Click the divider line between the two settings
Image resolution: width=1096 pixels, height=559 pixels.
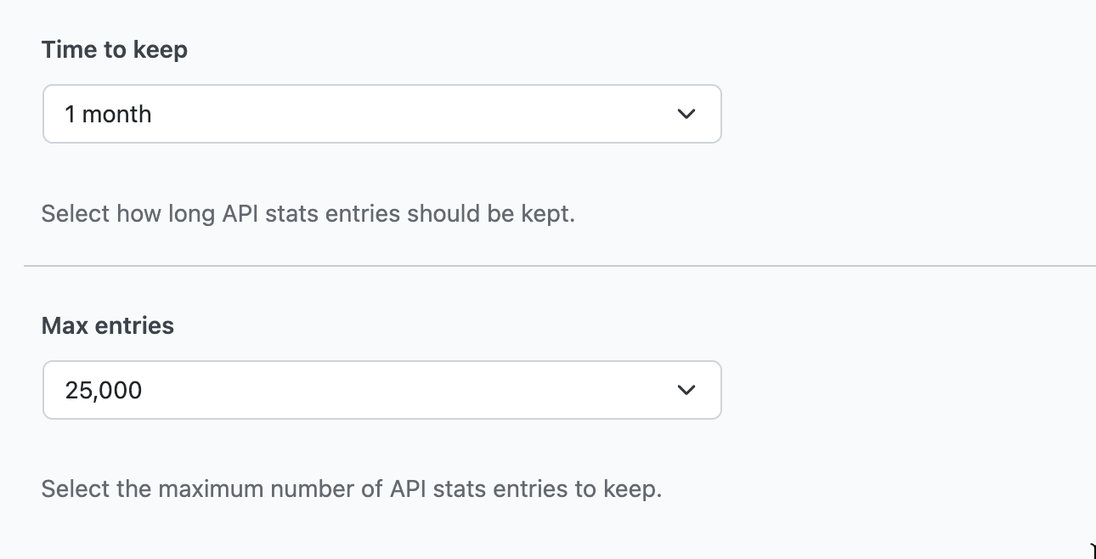tap(548, 264)
